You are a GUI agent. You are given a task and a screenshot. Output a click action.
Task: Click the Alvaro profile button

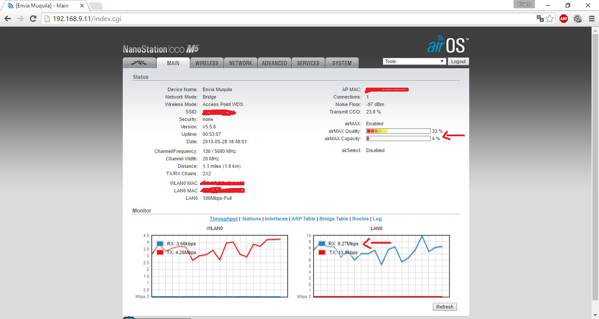click(x=524, y=4)
